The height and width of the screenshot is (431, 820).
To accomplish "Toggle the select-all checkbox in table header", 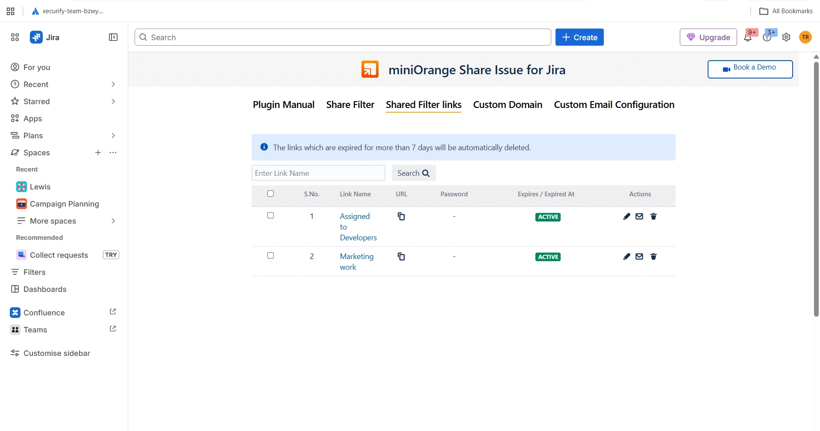I will click(x=270, y=194).
